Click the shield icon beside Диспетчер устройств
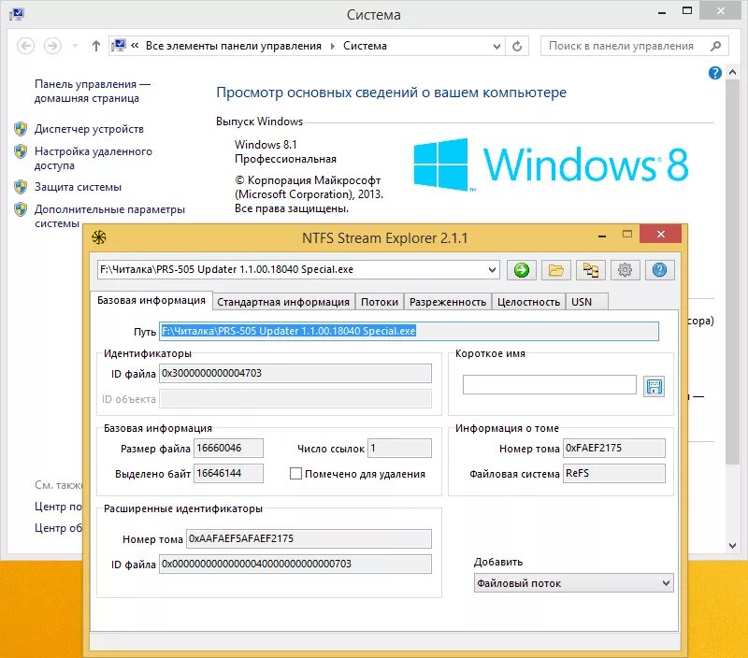The width and height of the screenshot is (748, 658). [x=21, y=129]
